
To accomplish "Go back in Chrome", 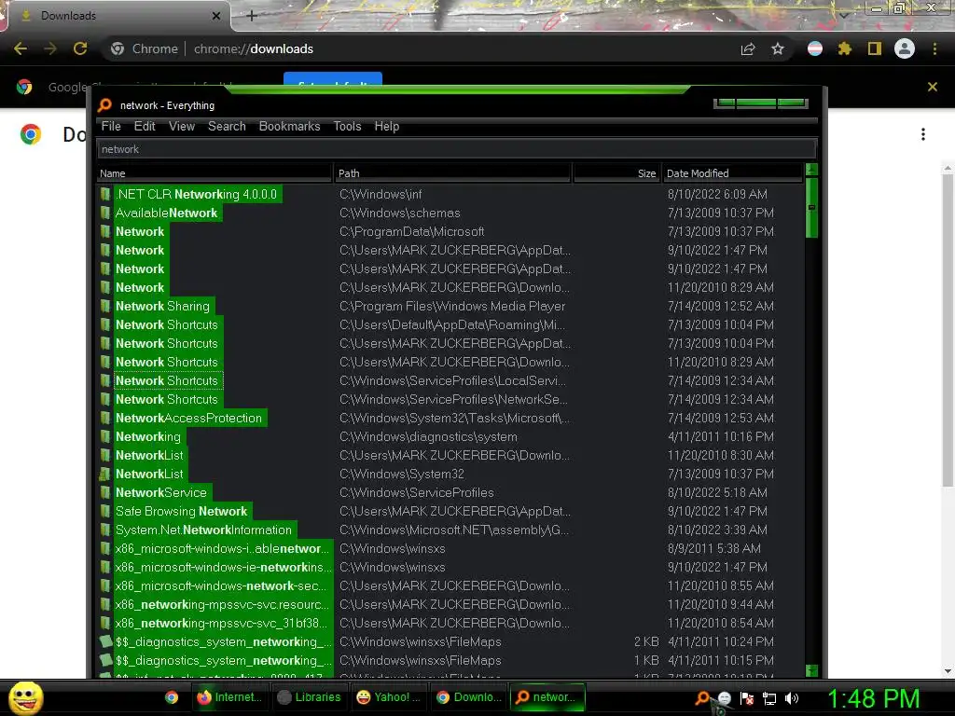I will (21, 48).
